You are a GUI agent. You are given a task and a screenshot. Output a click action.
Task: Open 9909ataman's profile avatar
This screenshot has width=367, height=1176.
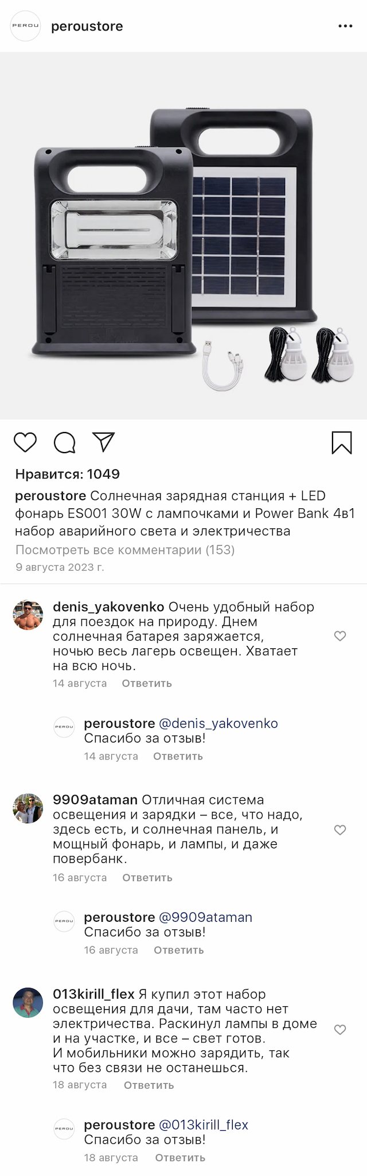tap(28, 808)
